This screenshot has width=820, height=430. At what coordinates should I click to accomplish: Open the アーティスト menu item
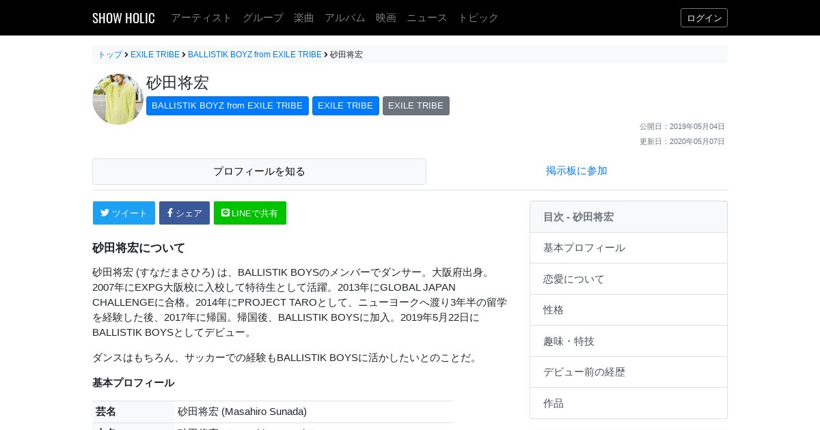coord(202,18)
